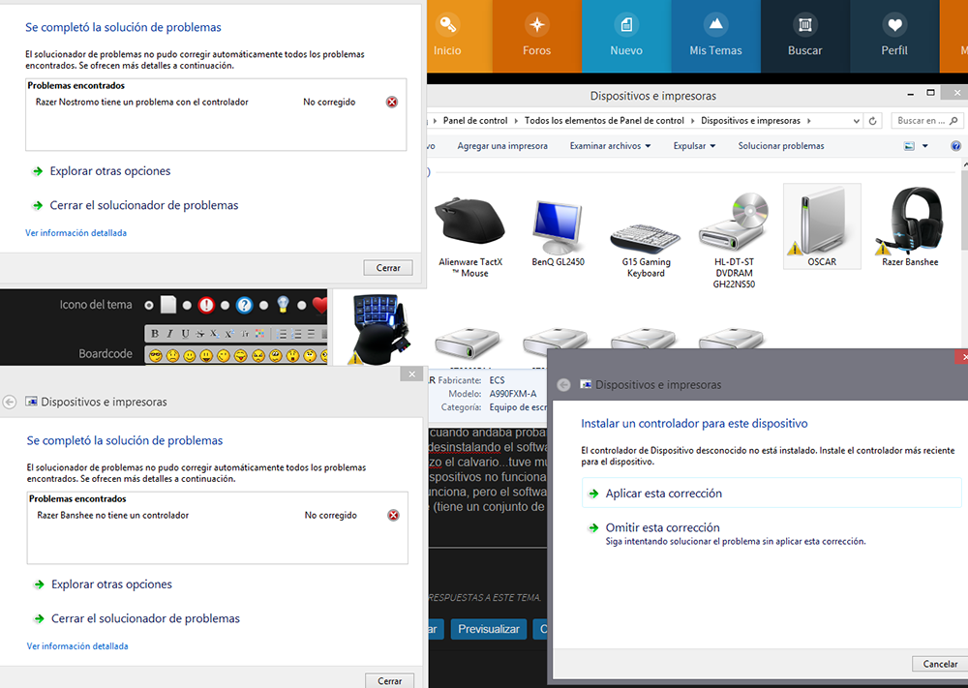Choose the red exclamation topic icon radio
Screen dimensions: 968x688
pos(187,305)
